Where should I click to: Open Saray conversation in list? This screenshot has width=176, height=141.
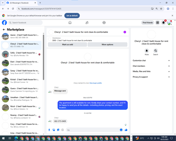(x=21, y=72)
